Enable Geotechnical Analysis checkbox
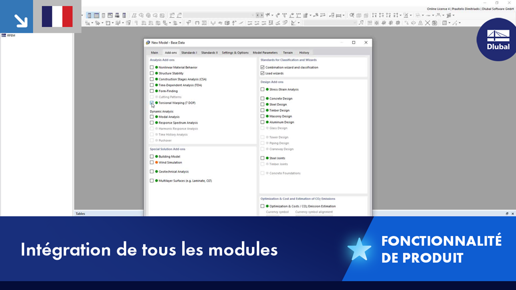 152,172
